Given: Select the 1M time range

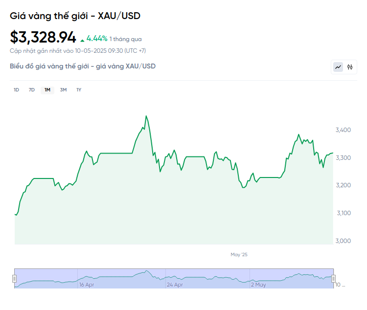Looking at the screenshot, I should pyautogui.click(x=47, y=89).
